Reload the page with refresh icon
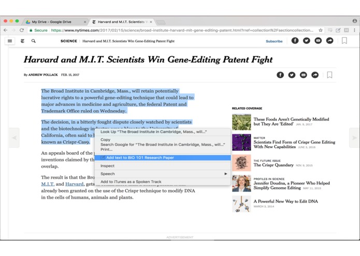The image size is (360, 256). coord(22,30)
